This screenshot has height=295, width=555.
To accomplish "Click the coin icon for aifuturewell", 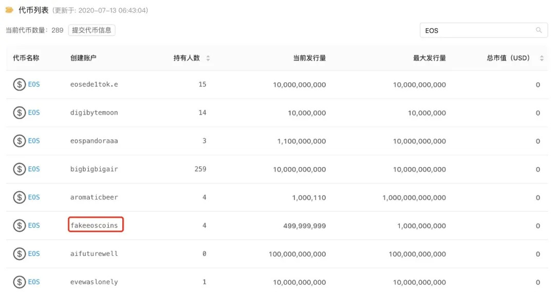I will click(20, 254).
